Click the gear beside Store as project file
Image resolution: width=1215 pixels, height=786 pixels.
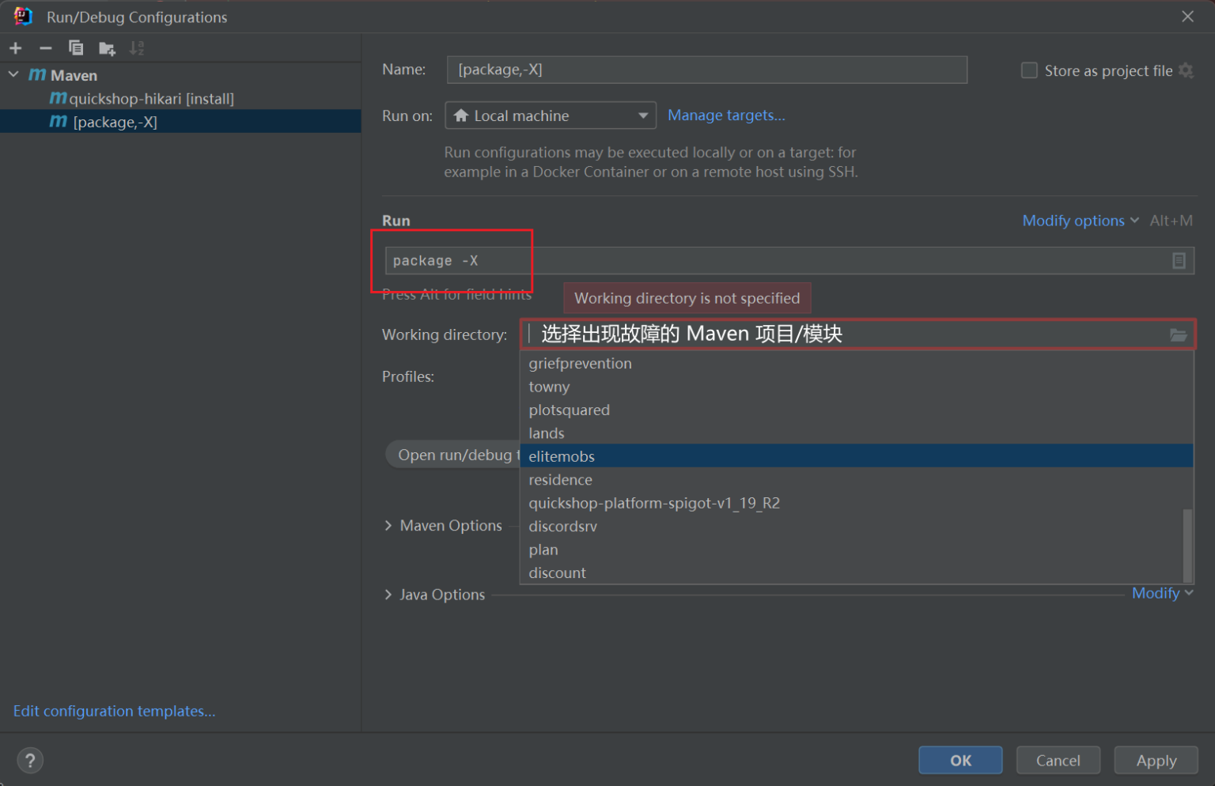(x=1186, y=70)
